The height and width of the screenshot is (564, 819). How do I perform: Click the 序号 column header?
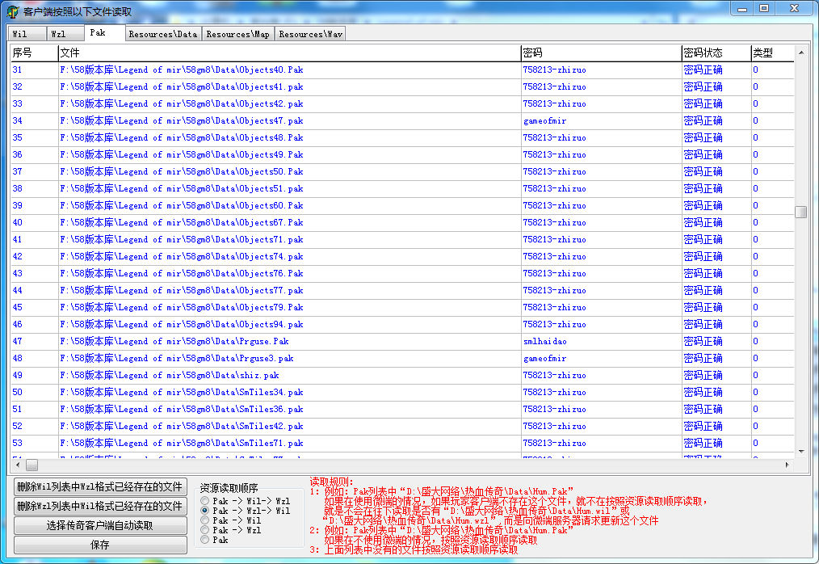pos(34,53)
